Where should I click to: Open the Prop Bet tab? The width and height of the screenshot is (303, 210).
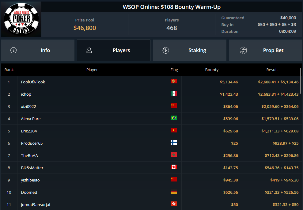(266, 50)
